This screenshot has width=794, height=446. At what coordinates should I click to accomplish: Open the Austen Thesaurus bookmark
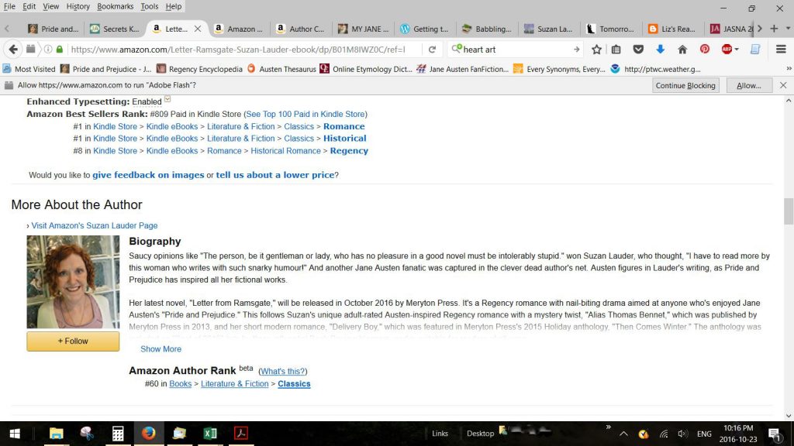click(281, 69)
